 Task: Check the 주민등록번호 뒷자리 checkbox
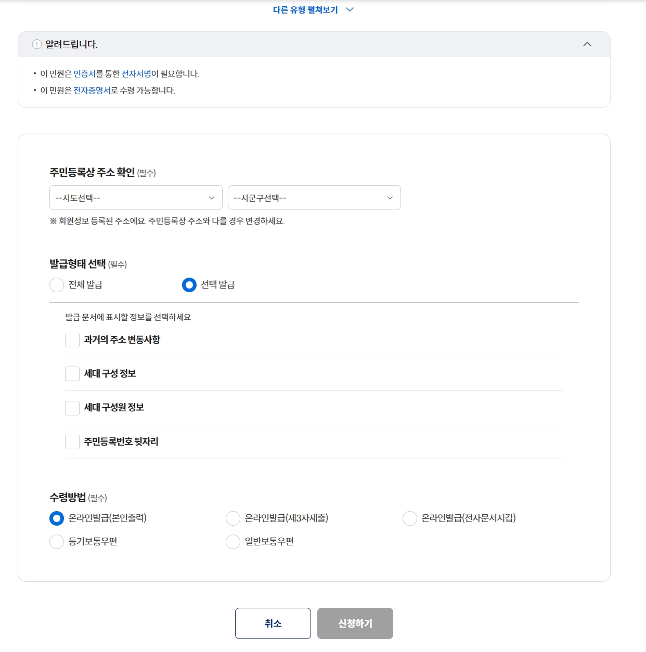pyautogui.click(x=72, y=442)
